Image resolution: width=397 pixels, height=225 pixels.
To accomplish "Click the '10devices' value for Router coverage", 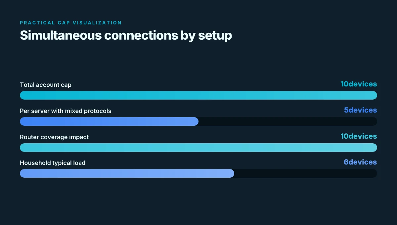I will (359, 136).
